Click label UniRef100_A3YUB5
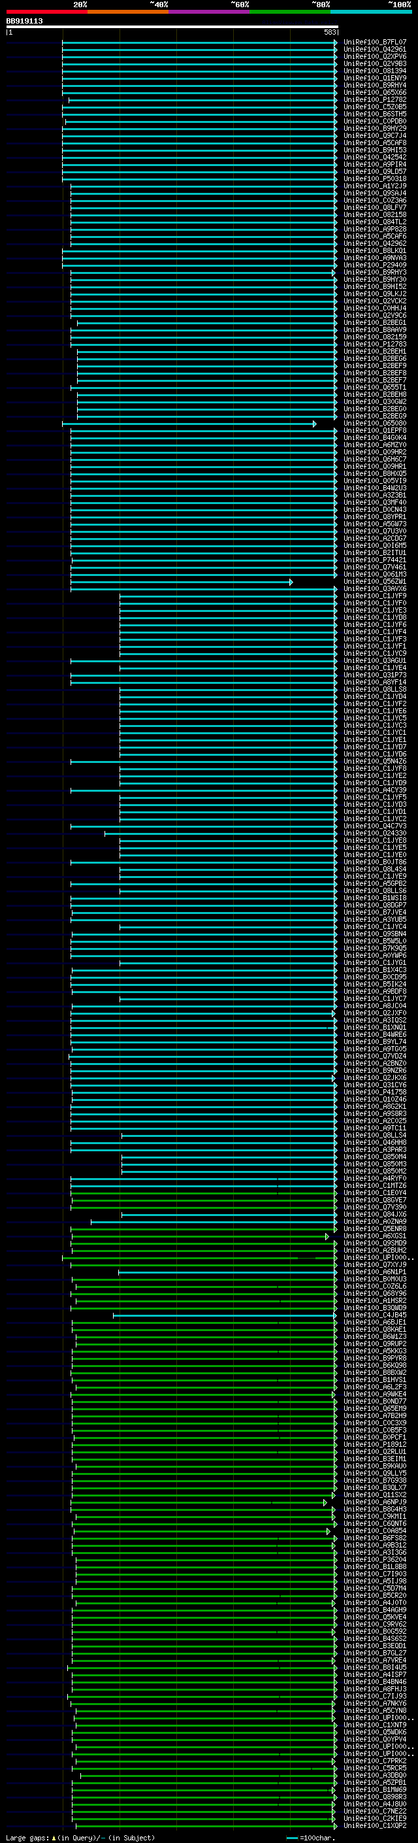Image resolution: width=418 pixels, height=1843 pixels. 375,919
